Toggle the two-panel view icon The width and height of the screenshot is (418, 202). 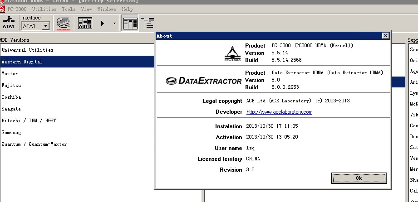click(130, 24)
